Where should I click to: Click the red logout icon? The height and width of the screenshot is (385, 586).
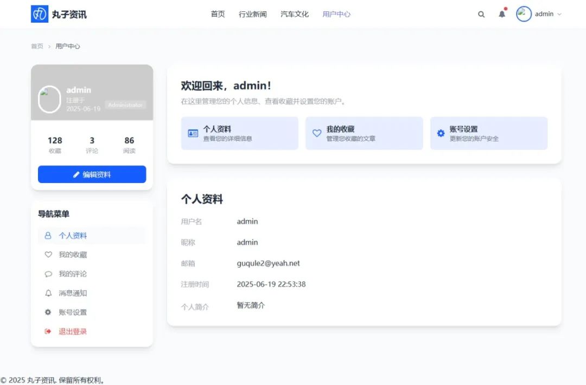48,331
